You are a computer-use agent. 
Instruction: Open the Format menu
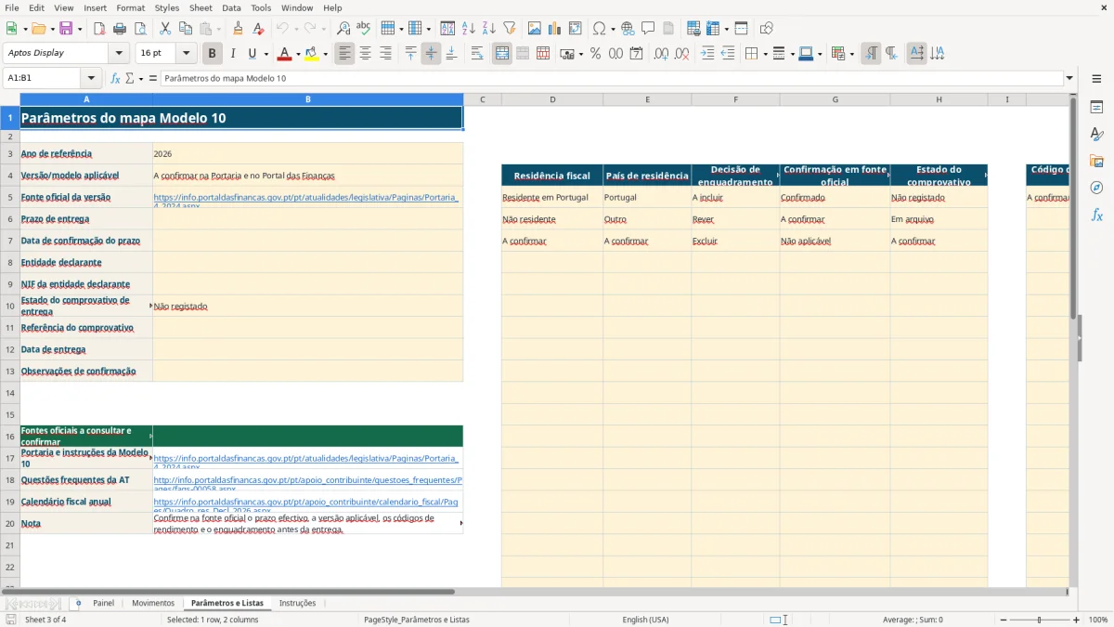click(x=131, y=7)
